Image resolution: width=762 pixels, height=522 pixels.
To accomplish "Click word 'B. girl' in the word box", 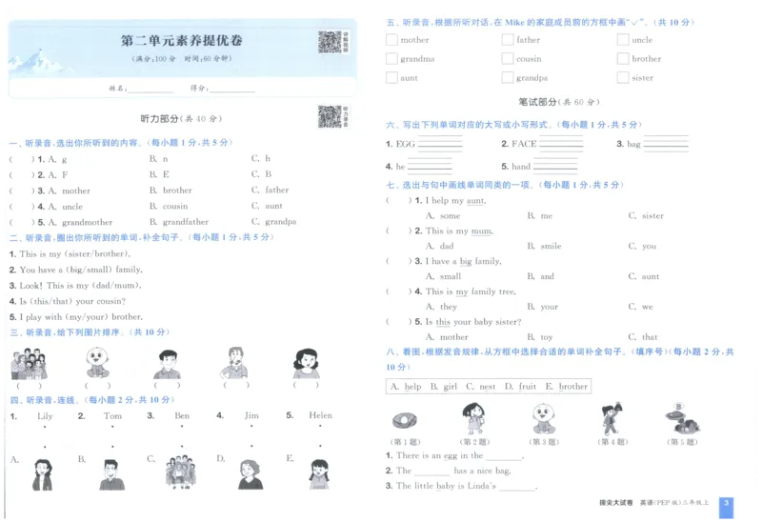I will [444, 387].
